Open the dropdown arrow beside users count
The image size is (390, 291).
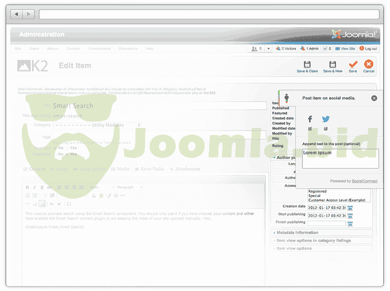pos(268,49)
